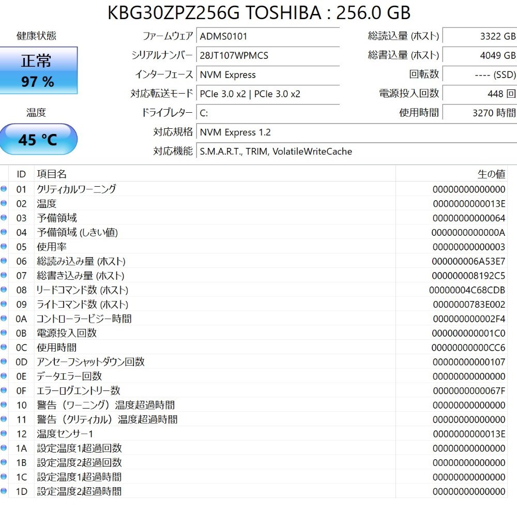The width and height of the screenshot is (517, 512).
Task: Click status dot for 温度センサー1 row
Action: point(4,433)
